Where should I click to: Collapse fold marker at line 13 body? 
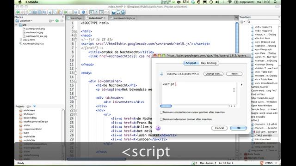click(76, 73)
